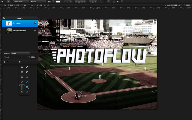
Task: Close the Layers panel
Action: pyautogui.click(x=4, y=18)
